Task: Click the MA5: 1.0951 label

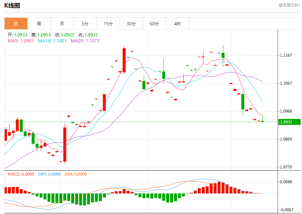Action: pyautogui.click(x=21, y=41)
